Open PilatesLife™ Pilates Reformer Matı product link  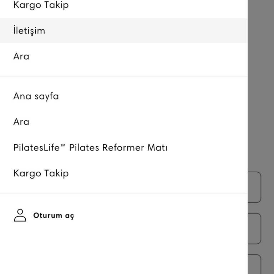pyautogui.click(x=90, y=148)
